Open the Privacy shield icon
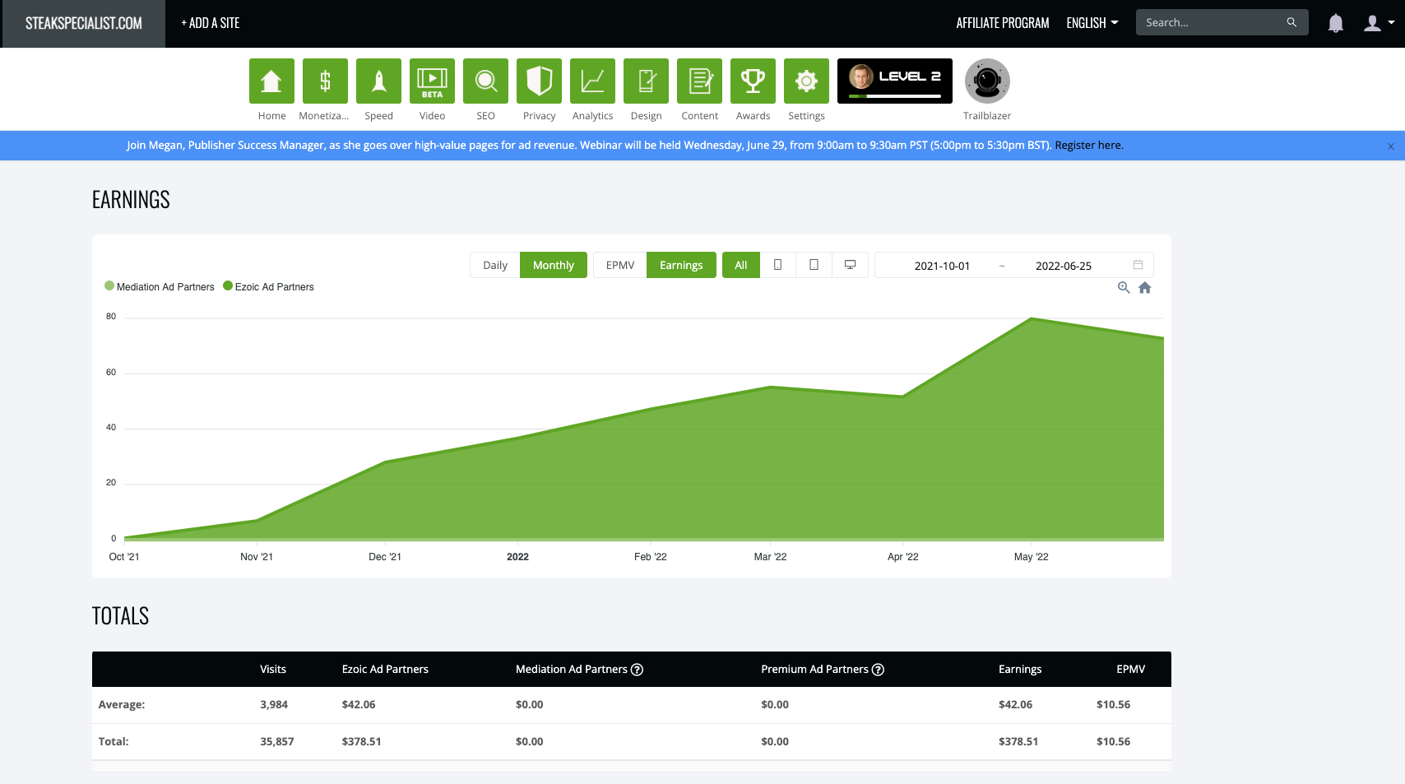 click(x=539, y=81)
